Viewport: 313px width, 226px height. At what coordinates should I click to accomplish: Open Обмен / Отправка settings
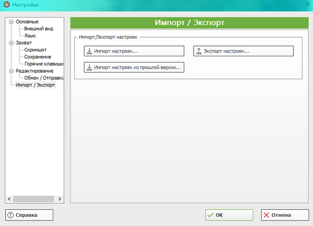pos(44,78)
